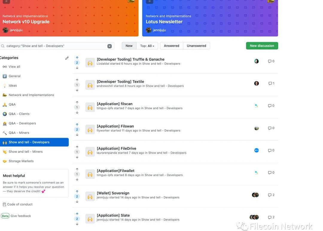The image size is (323, 231).
Task: Toggle the Answered filter
Action: point(171,46)
